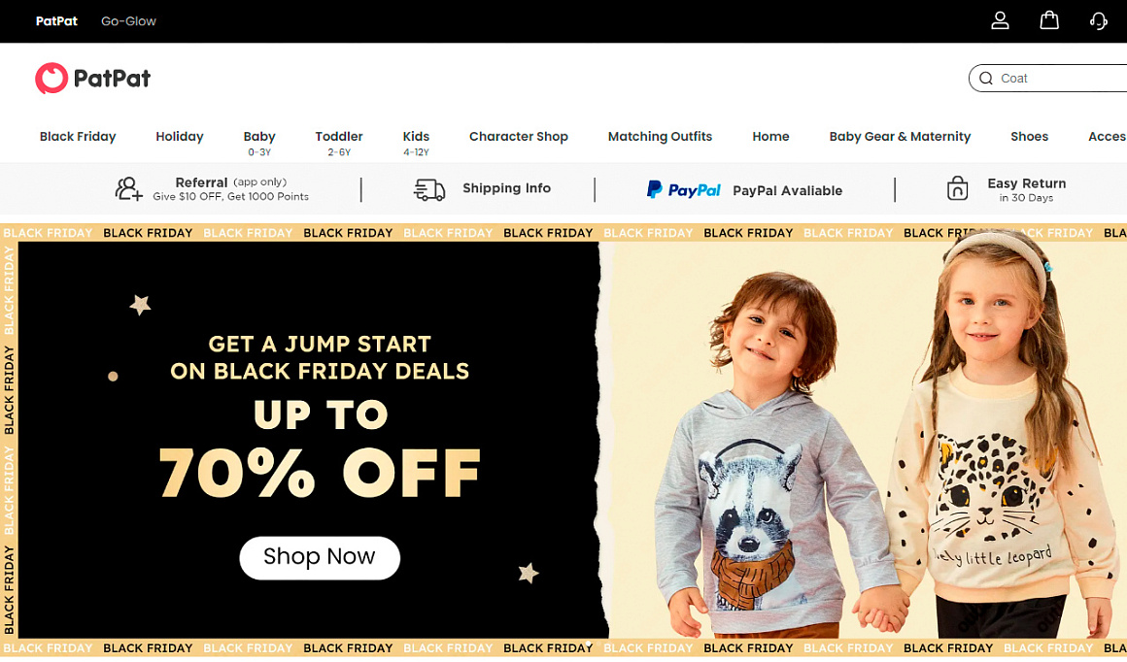
Task: Click the Easy Return bag icon
Action: [957, 188]
